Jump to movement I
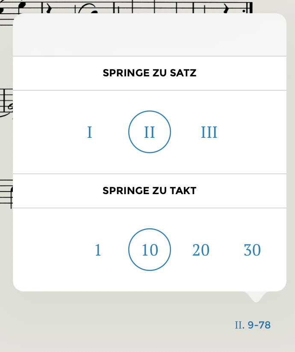Image resolution: width=295 pixels, height=352 pixels. pyautogui.click(x=90, y=132)
